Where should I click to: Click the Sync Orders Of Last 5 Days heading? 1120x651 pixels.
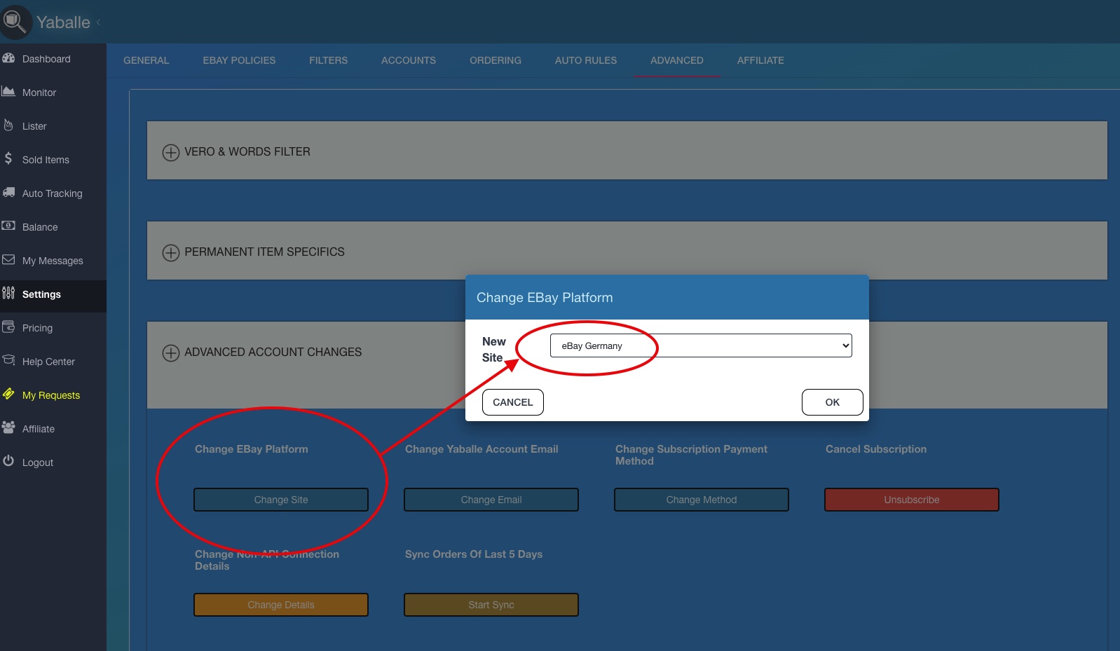point(474,554)
